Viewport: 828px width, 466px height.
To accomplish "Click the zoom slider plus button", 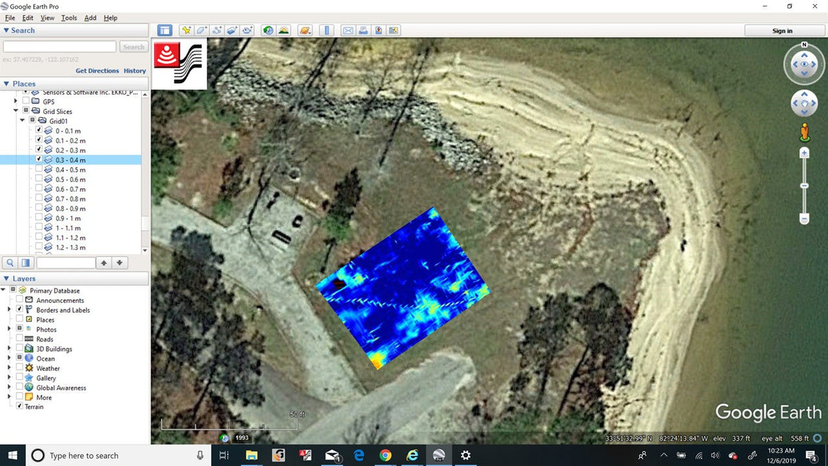I will coord(804,153).
